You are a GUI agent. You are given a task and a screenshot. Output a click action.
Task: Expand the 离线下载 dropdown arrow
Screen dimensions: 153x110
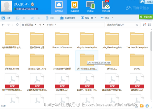[x=96, y=18]
